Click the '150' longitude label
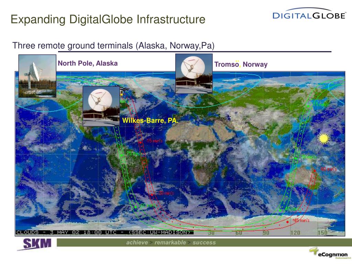Image resolution: width=352 pixels, height=264 pixels. coord(322,233)
